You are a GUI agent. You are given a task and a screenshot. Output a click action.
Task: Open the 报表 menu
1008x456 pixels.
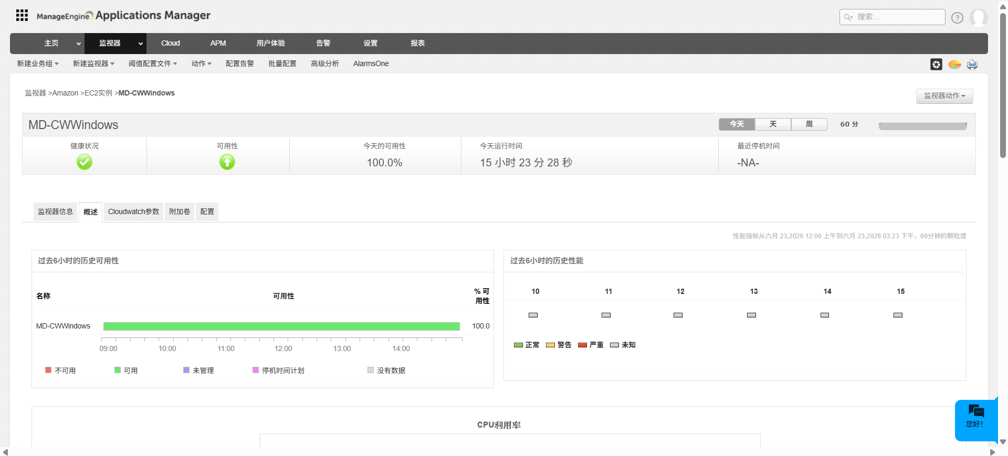tap(417, 43)
